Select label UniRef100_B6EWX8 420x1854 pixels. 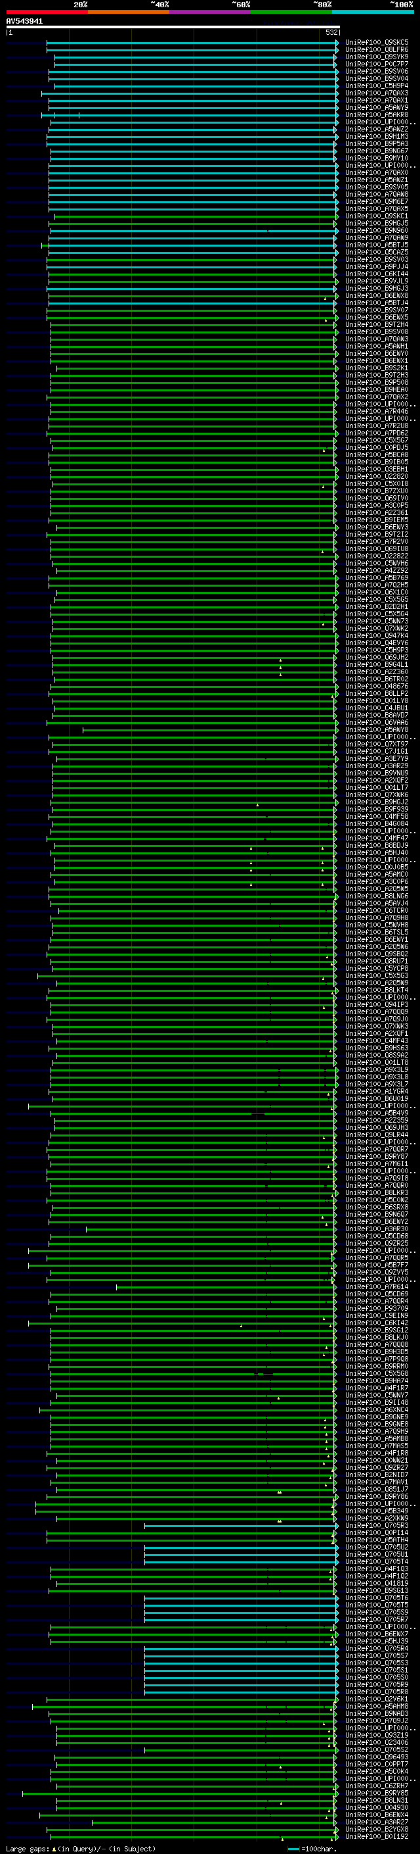377,295
